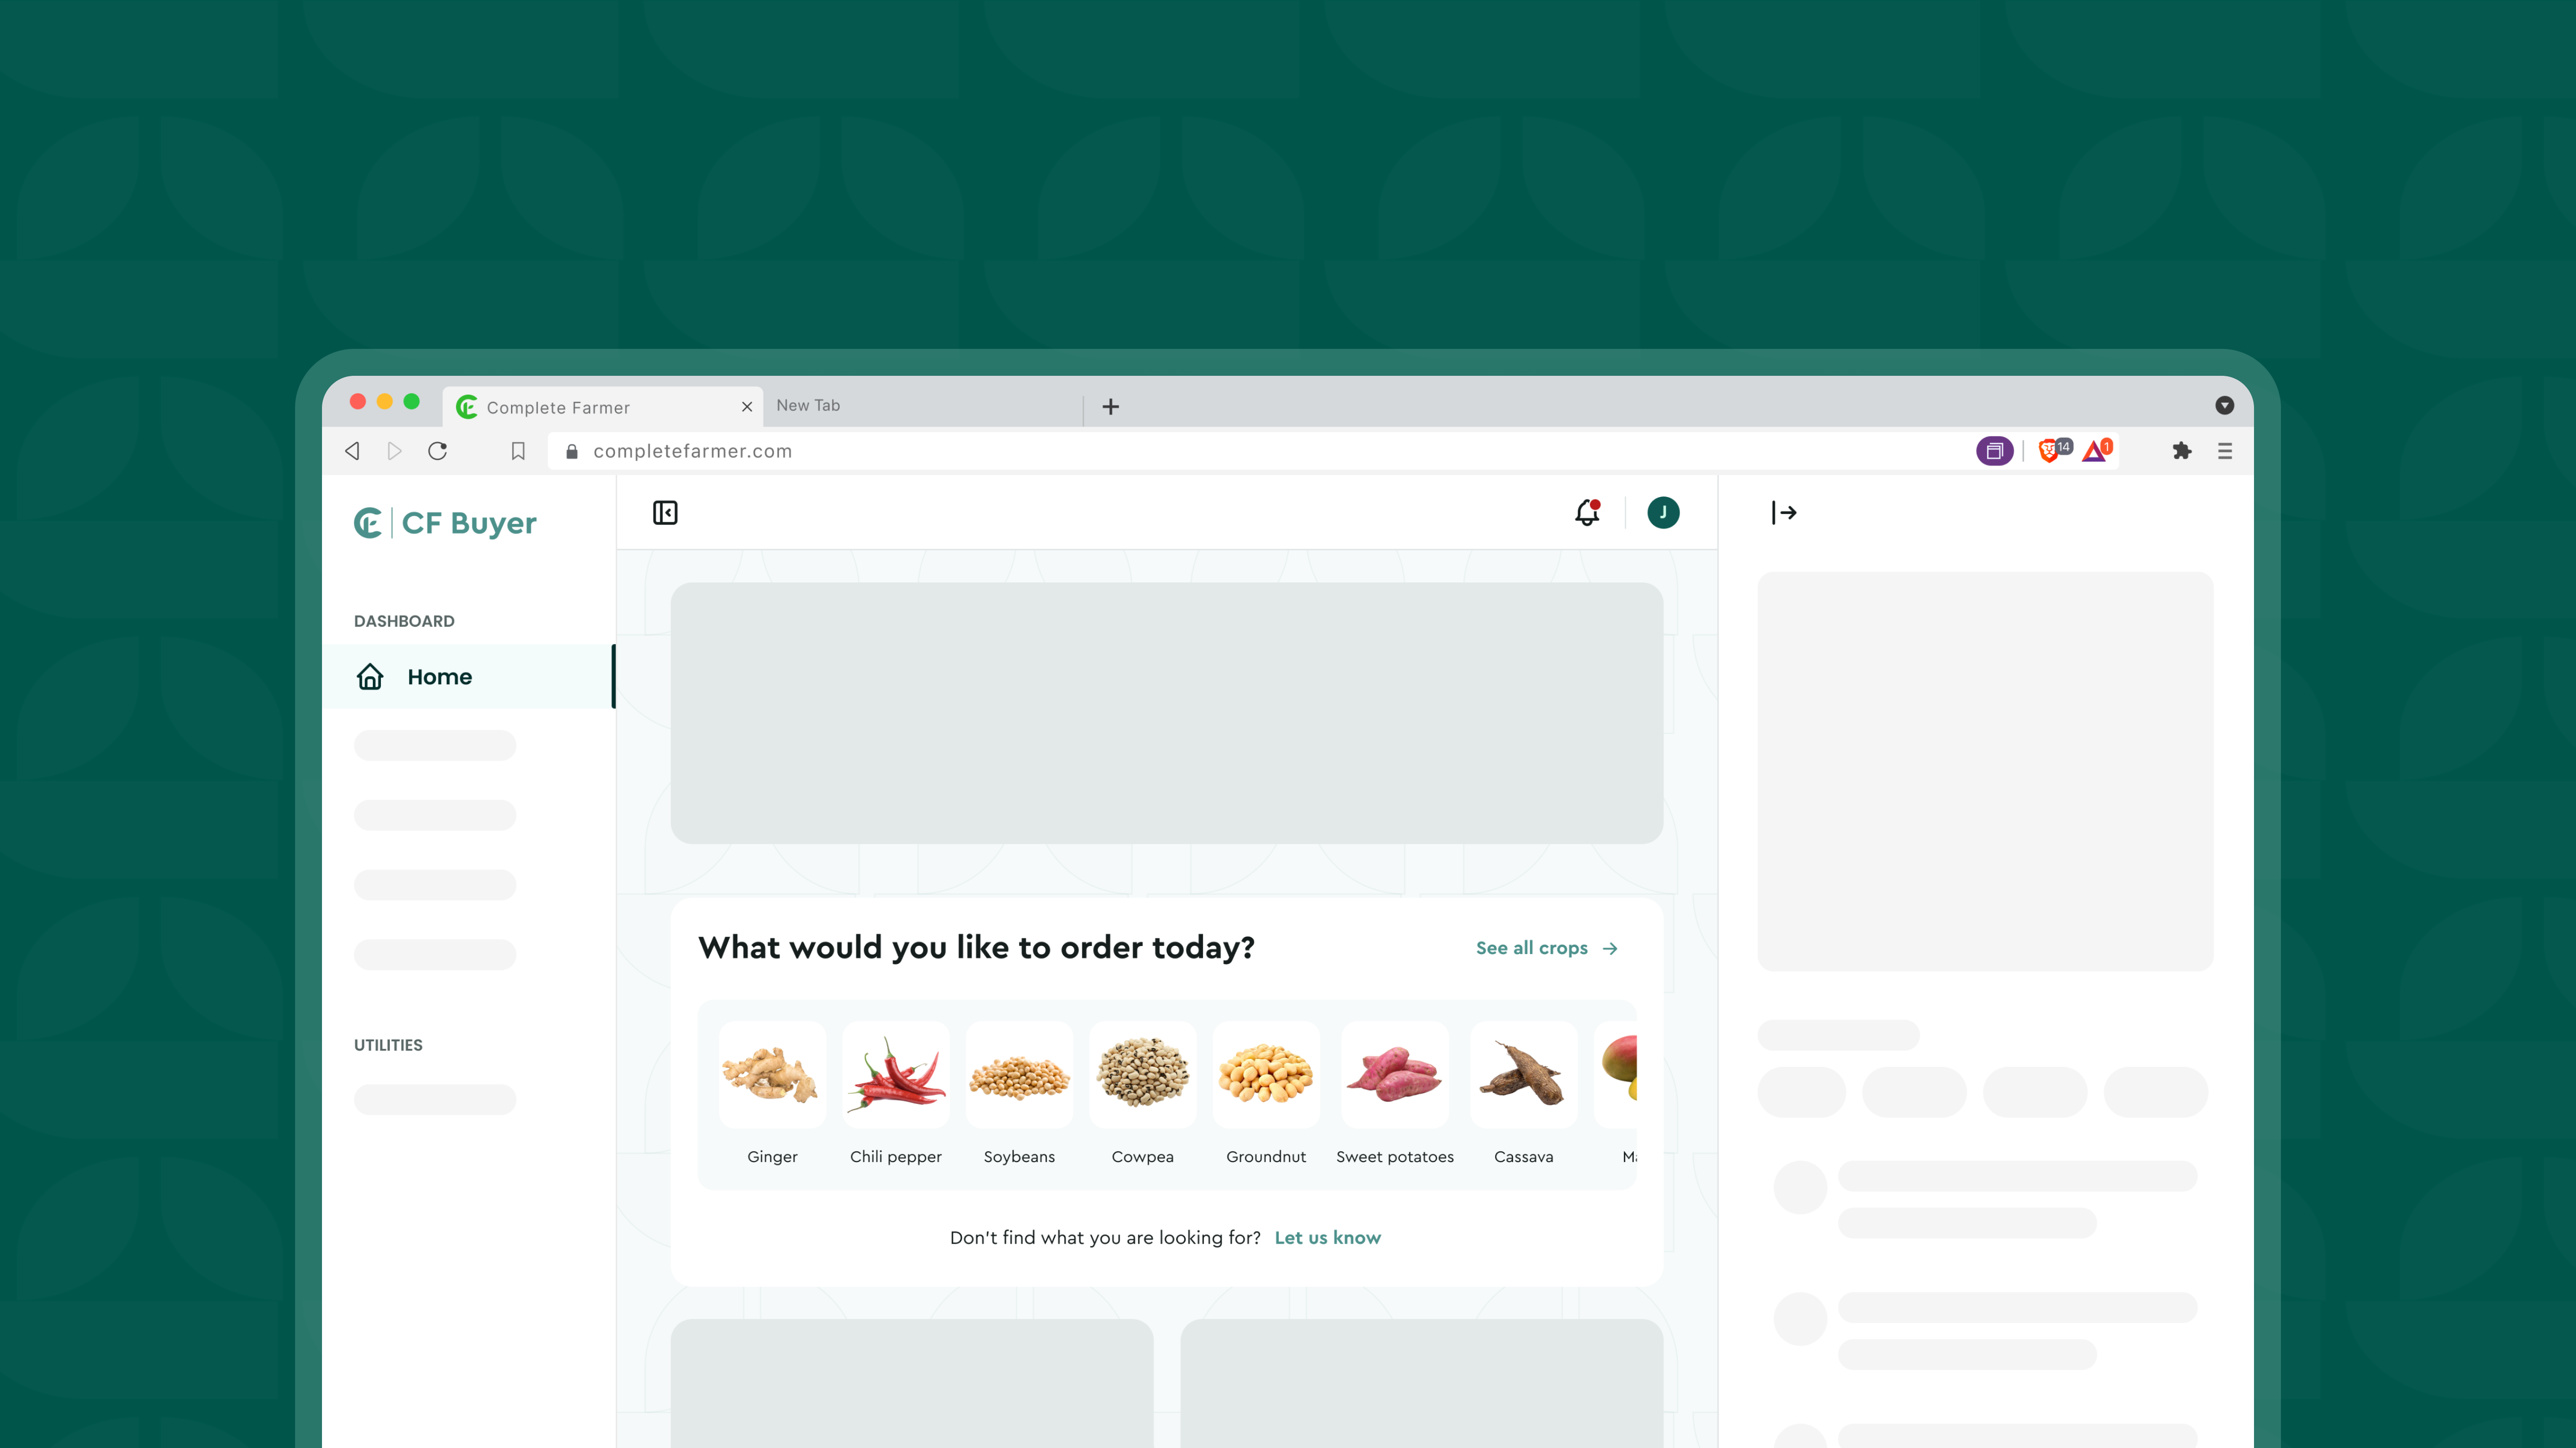Image resolution: width=2576 pixels, height=1448 pixels.
Task: Open the J user avatar menu
Action: (x=1663, y=513)
